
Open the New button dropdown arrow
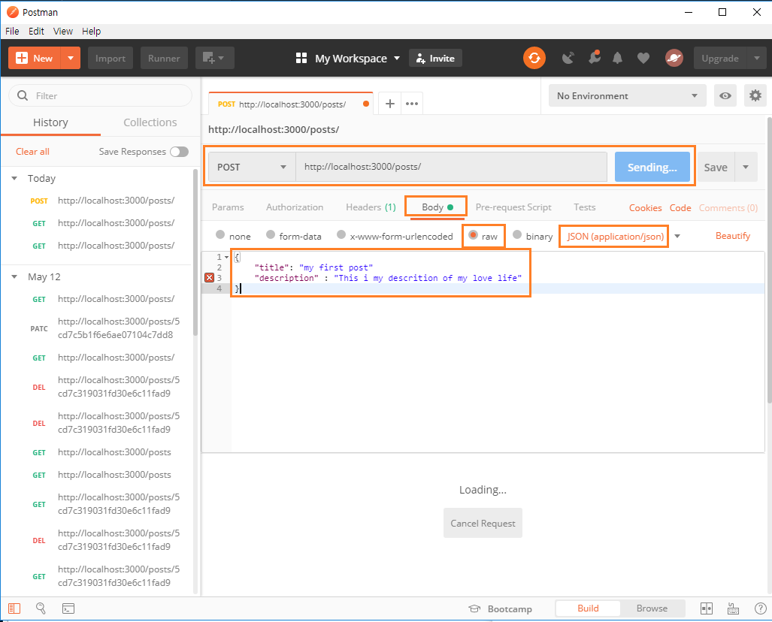[x=71, y=58]
